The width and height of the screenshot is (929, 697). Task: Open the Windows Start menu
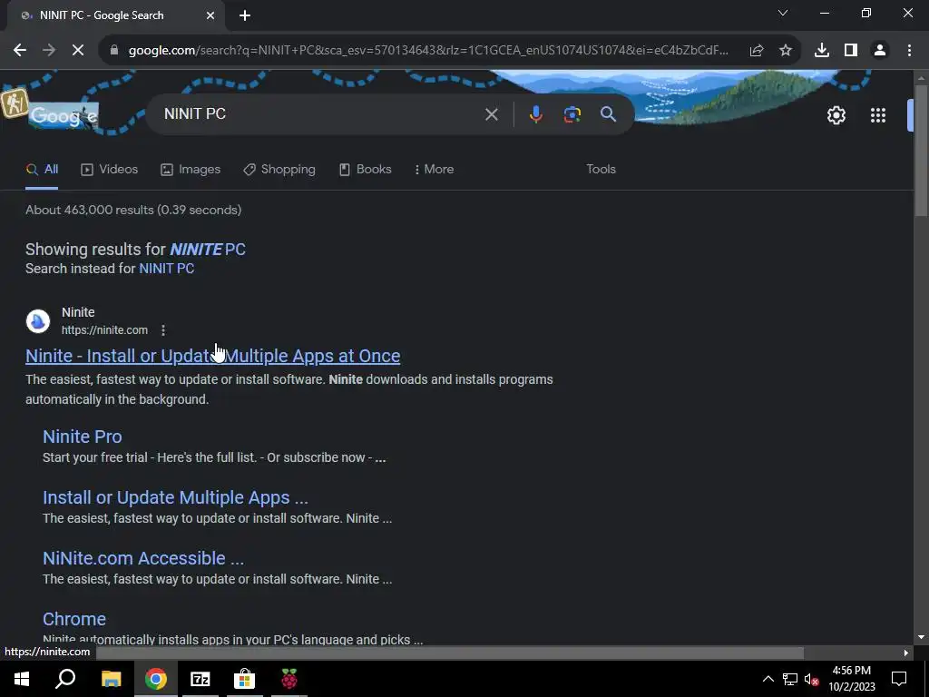coord(22,679)
